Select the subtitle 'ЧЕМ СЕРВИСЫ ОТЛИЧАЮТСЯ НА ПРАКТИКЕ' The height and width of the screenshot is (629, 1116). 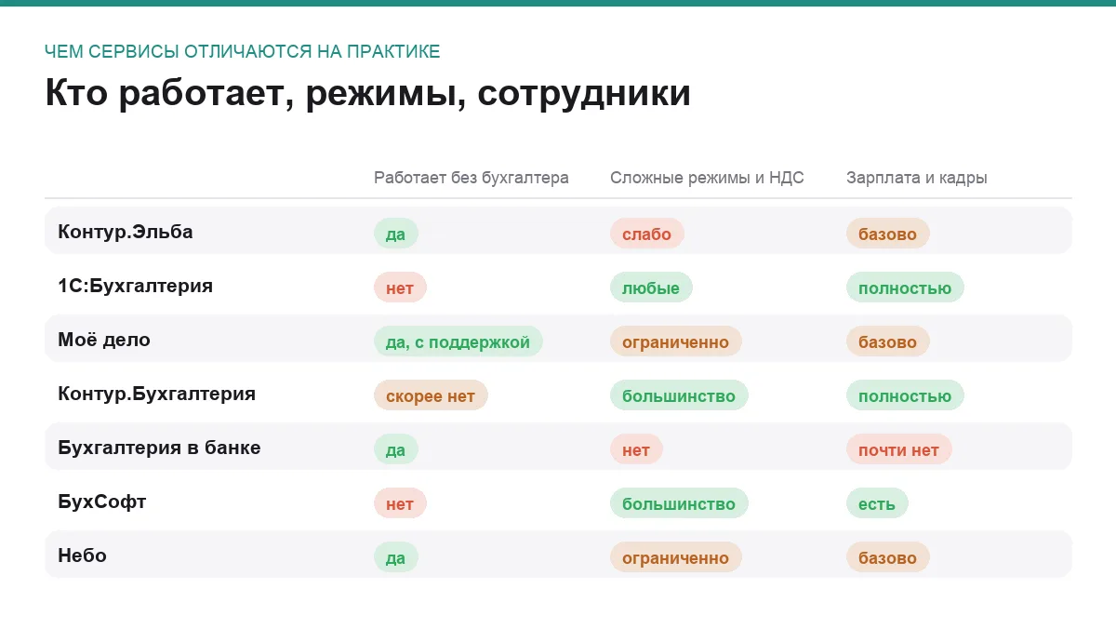click(x=243, y=51)
